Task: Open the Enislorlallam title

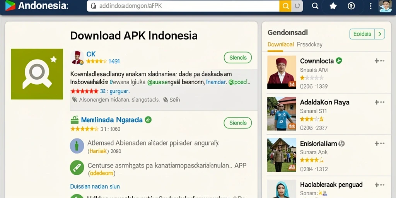Action: [x=319, y=144]
